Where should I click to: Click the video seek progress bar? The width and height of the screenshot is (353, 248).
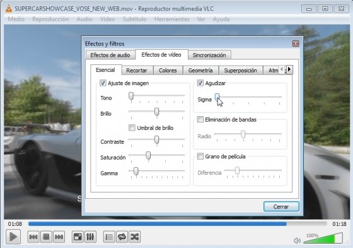177,223
